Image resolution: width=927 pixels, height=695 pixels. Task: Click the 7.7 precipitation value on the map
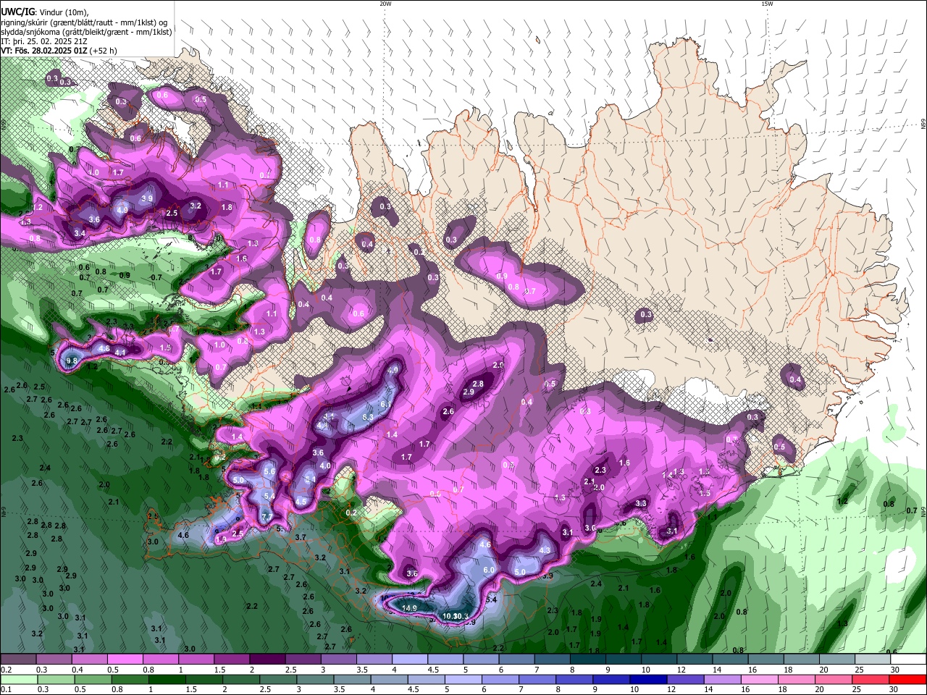[267, 517]
